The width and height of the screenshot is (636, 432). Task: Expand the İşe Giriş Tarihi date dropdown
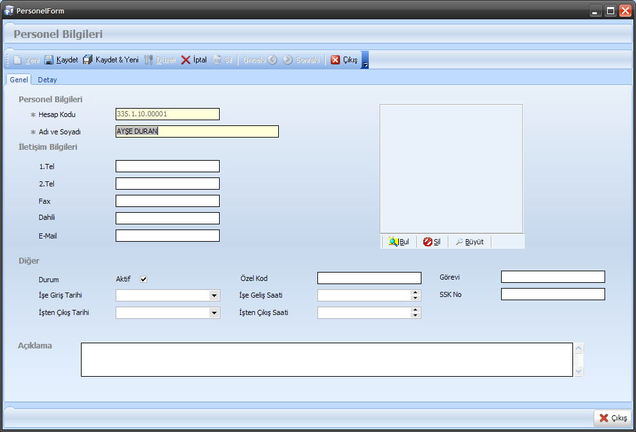[x=214, y=296]
